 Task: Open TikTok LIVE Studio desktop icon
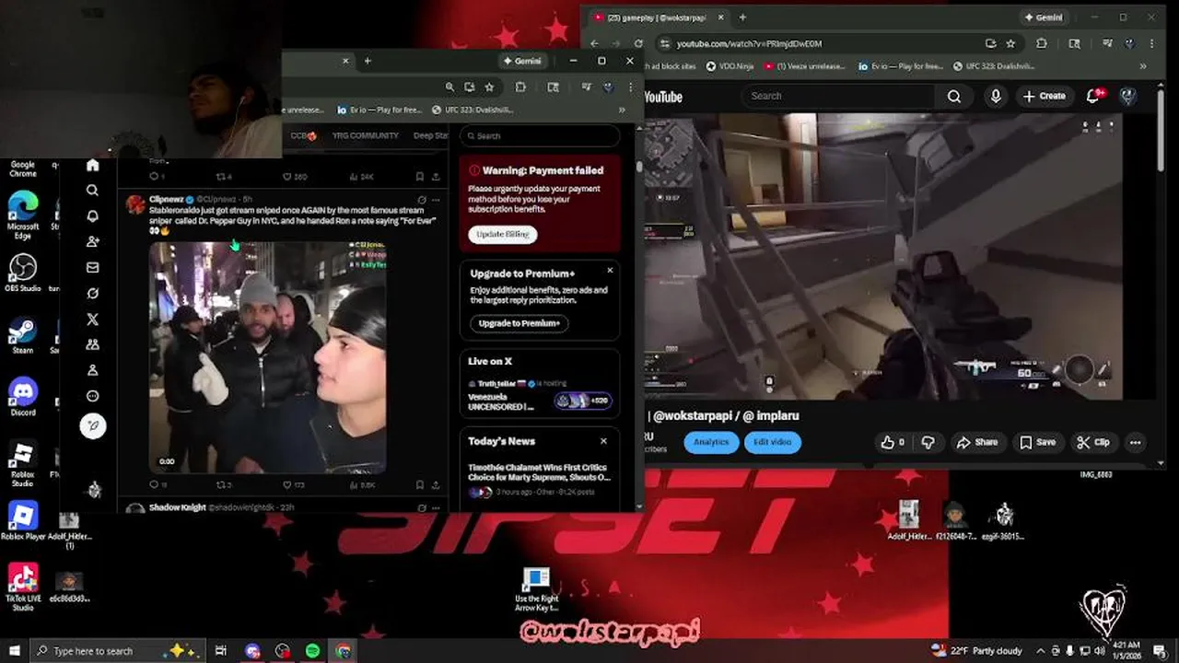point(23,587)
